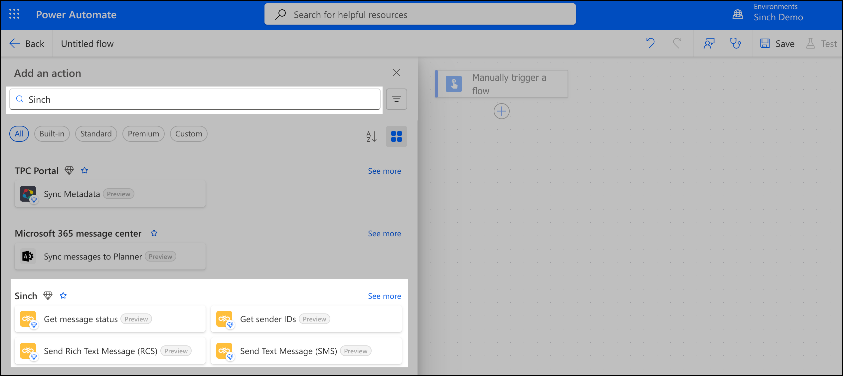This screenshot has width=843, height=376.
Task: Close the Add an action panel
Action: pyautogui.click(x=396, y=73)
